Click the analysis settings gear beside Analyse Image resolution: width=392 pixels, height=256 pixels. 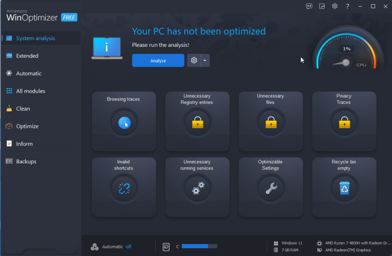(194, 60)
